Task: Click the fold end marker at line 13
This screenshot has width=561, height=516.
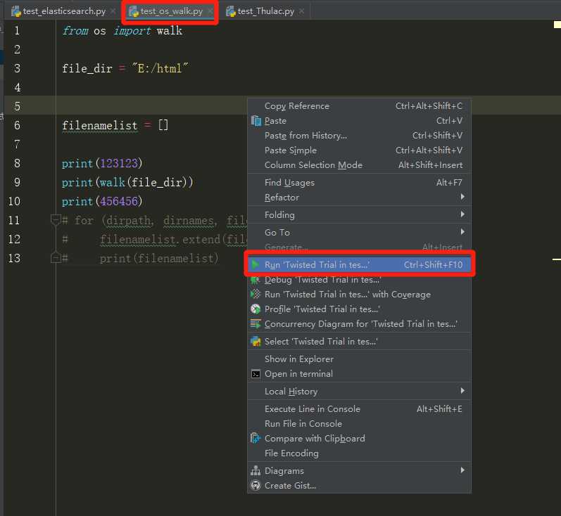Action: click(x=55, y=257)
